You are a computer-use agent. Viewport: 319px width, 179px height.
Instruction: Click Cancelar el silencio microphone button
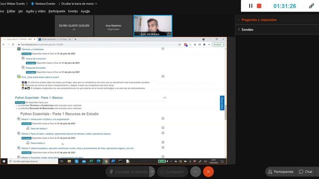(128, 172)
